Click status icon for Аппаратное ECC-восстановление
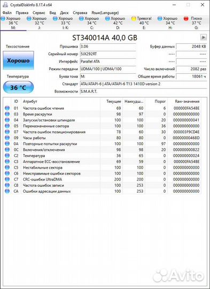 7,162
